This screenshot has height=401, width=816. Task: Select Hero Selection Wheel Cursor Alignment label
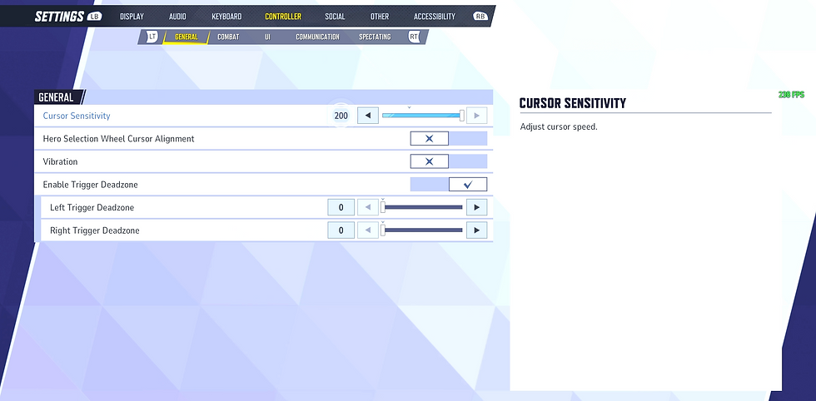pyautogui.click(x=118, y=139)
